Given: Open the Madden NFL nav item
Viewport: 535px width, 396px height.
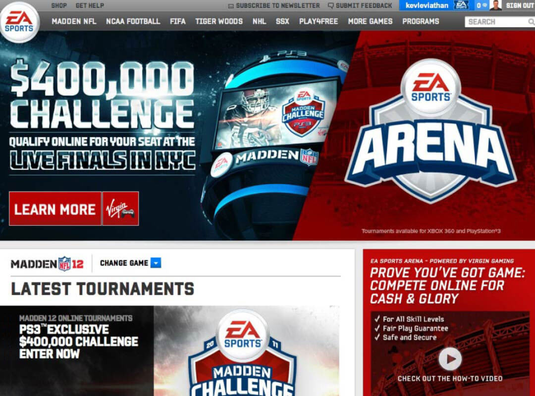Looking at the screenshot, I should [x=74, y=21].
